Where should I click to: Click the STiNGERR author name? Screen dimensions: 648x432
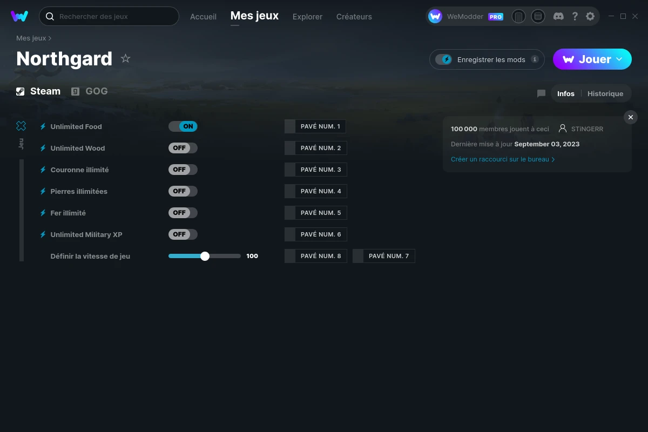click(587, 129)
